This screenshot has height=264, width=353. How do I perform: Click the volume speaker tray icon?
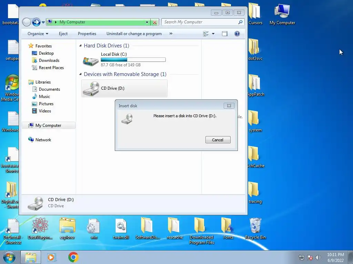[x=318, y=257]
